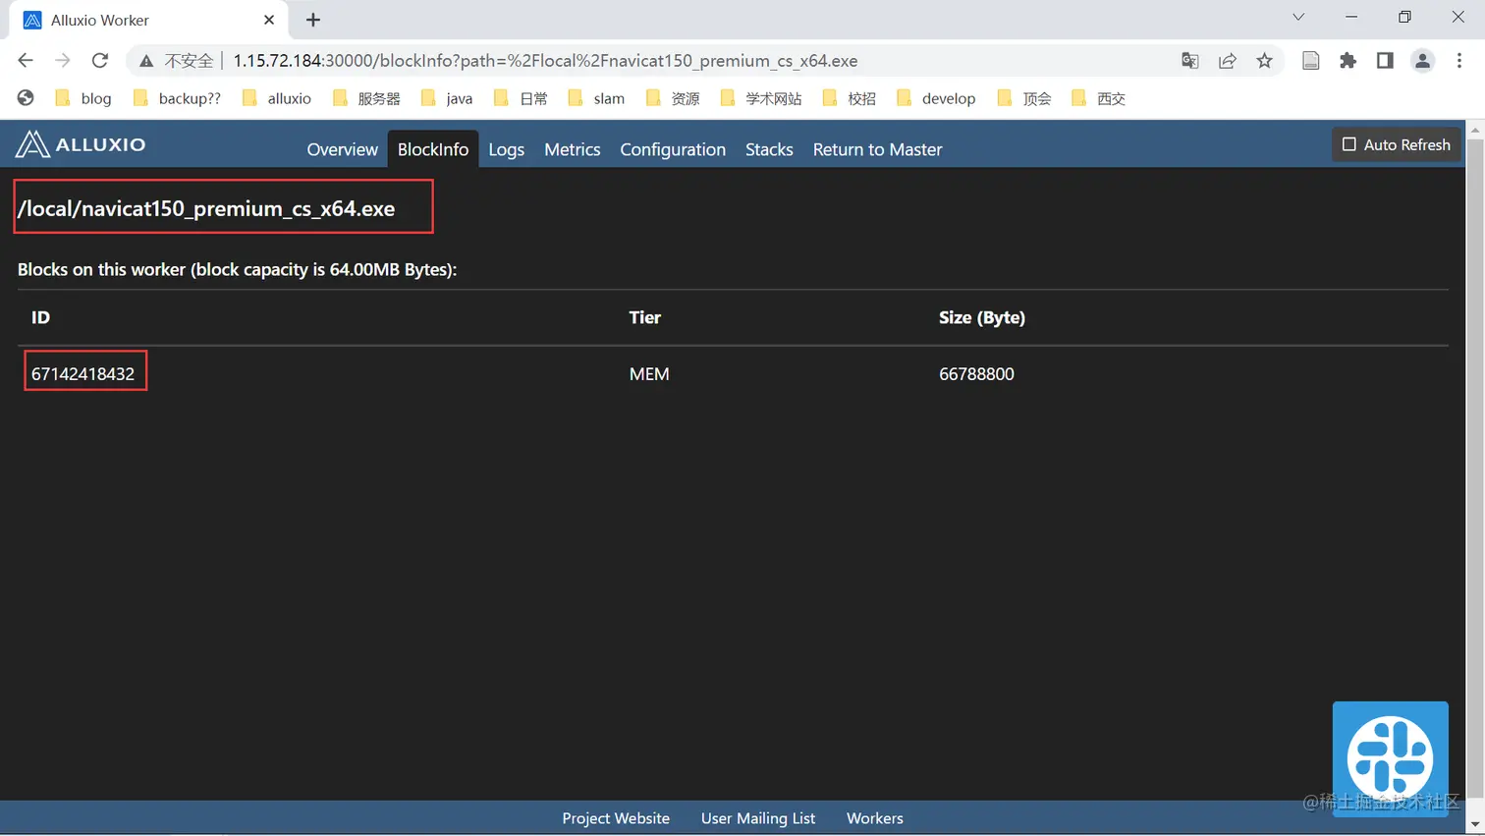Open the 服务器 bookmark folder

[x=366, y=98]
